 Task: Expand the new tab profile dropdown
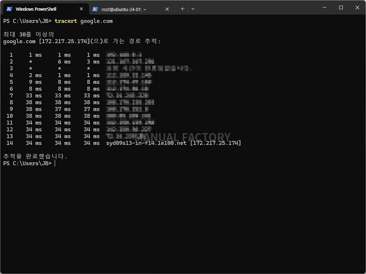(193, 9)
